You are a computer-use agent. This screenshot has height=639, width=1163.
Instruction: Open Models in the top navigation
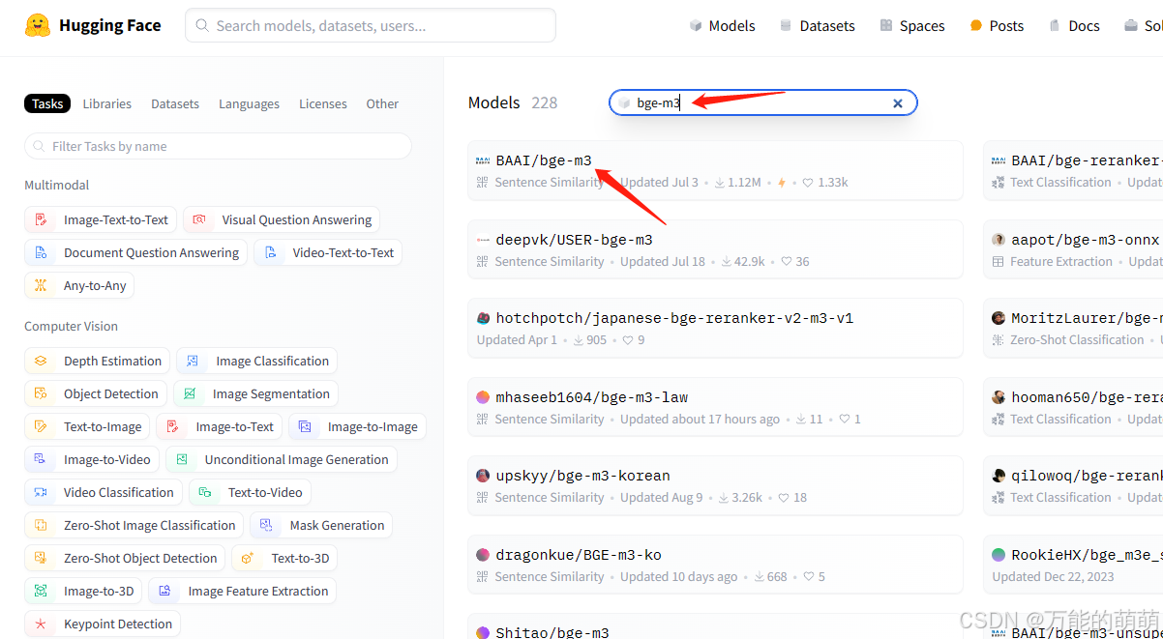pyautogui.click(x=722, y=26)
